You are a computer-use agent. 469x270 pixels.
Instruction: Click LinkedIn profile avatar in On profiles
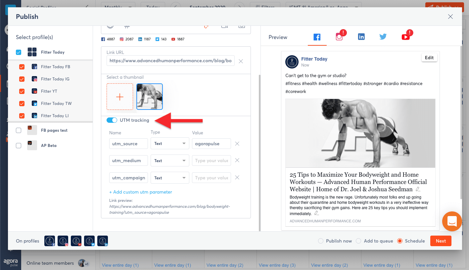(103, 241)
